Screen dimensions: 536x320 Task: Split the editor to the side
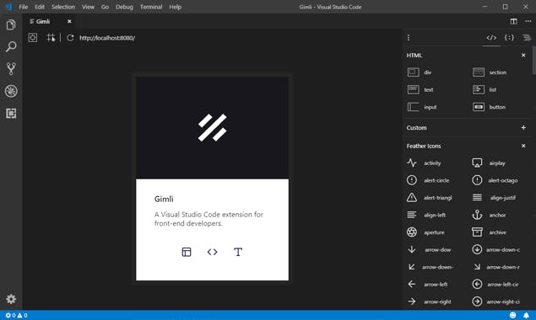pyautogui.click(x=513, y=21)
